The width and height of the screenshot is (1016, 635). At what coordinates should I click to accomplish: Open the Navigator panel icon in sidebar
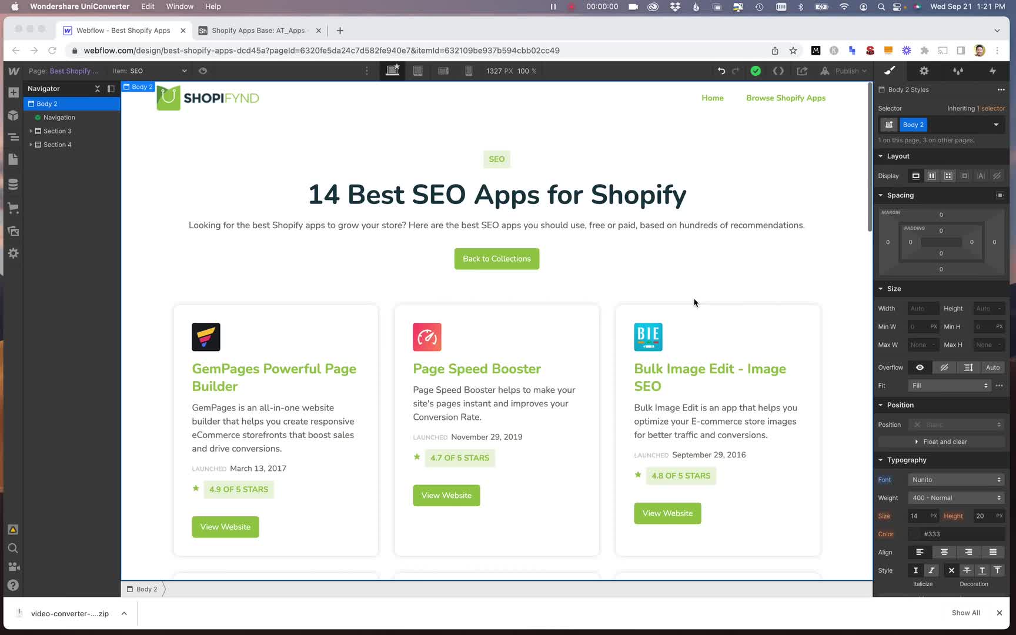[x=14, y=138]
